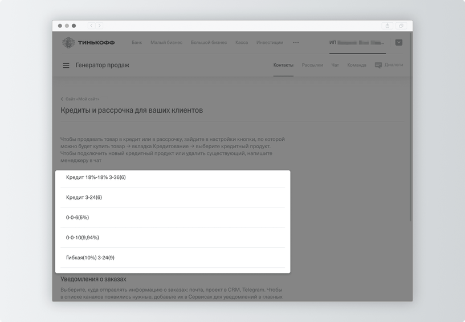Select the 0-0-6(5%) row

coord(173,218)
